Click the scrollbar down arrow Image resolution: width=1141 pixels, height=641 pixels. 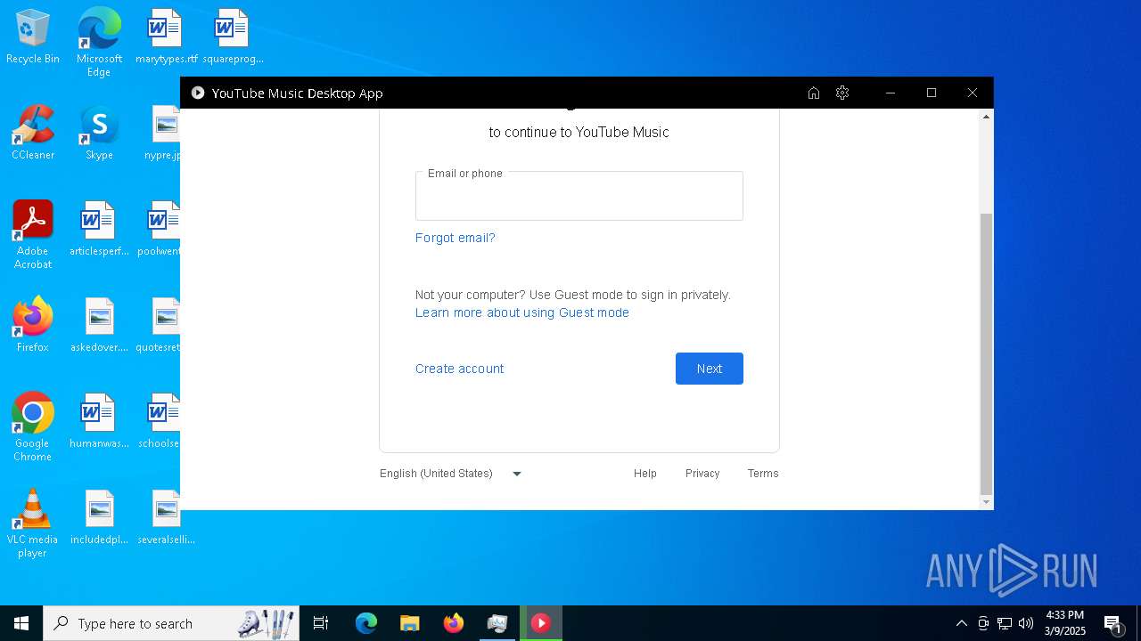pyautogui.click(x=986, y=502)
